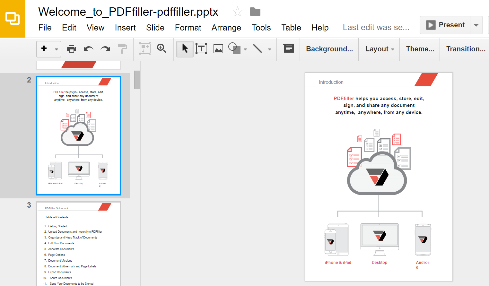Select the desktop monitor image on slide
Viewport: 489px width, 286px height.
380,239
